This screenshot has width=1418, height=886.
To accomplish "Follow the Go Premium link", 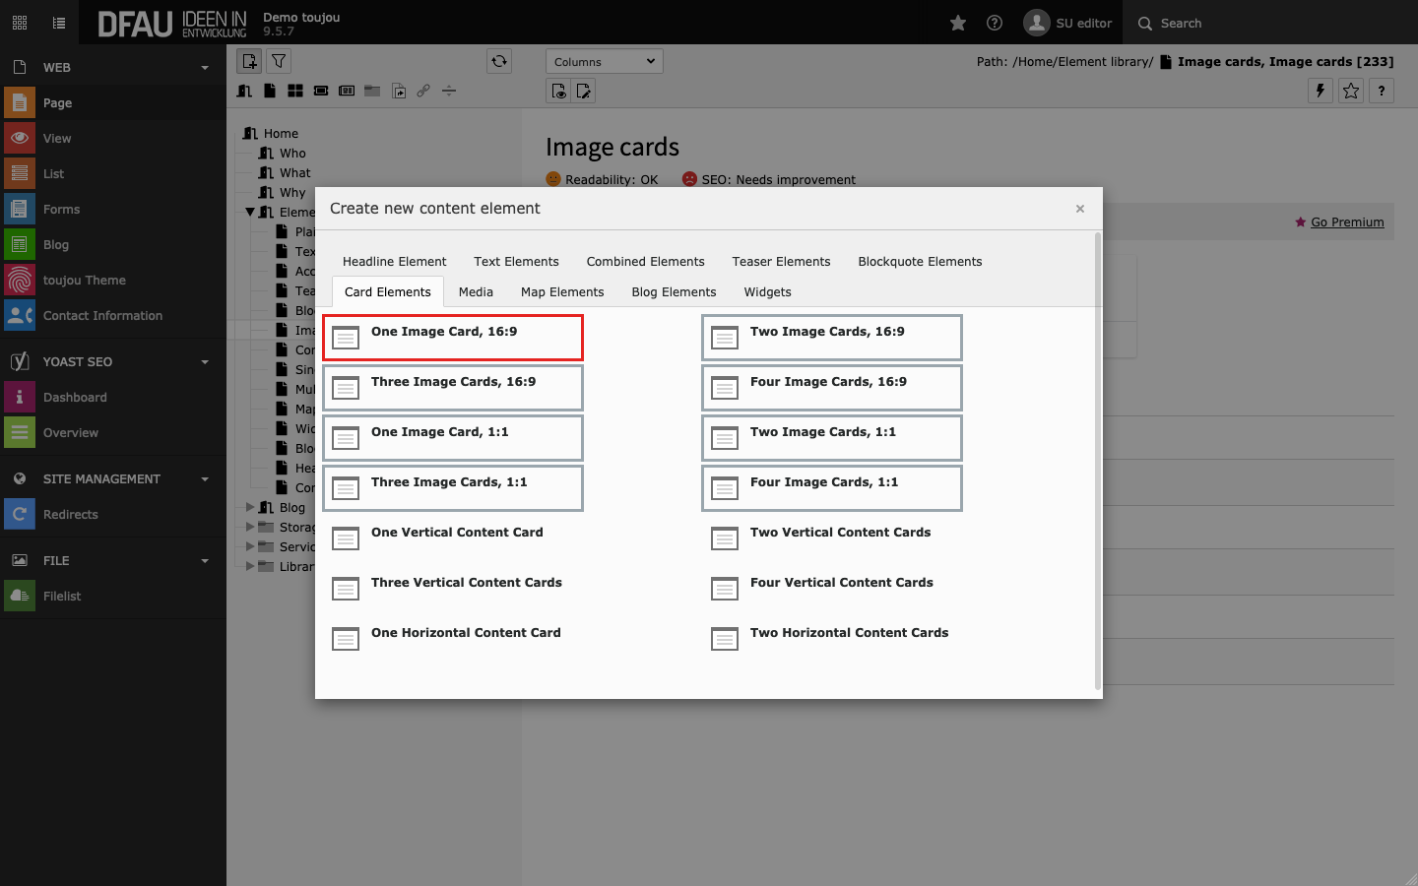I will [1346, 222].
